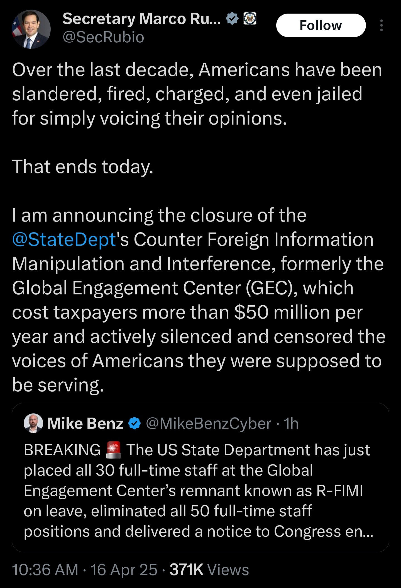The height and width of the screenshot is (588, 401).
Task: Click the red siren emoji after BREAKING
Action: click(x=114, y=450)
